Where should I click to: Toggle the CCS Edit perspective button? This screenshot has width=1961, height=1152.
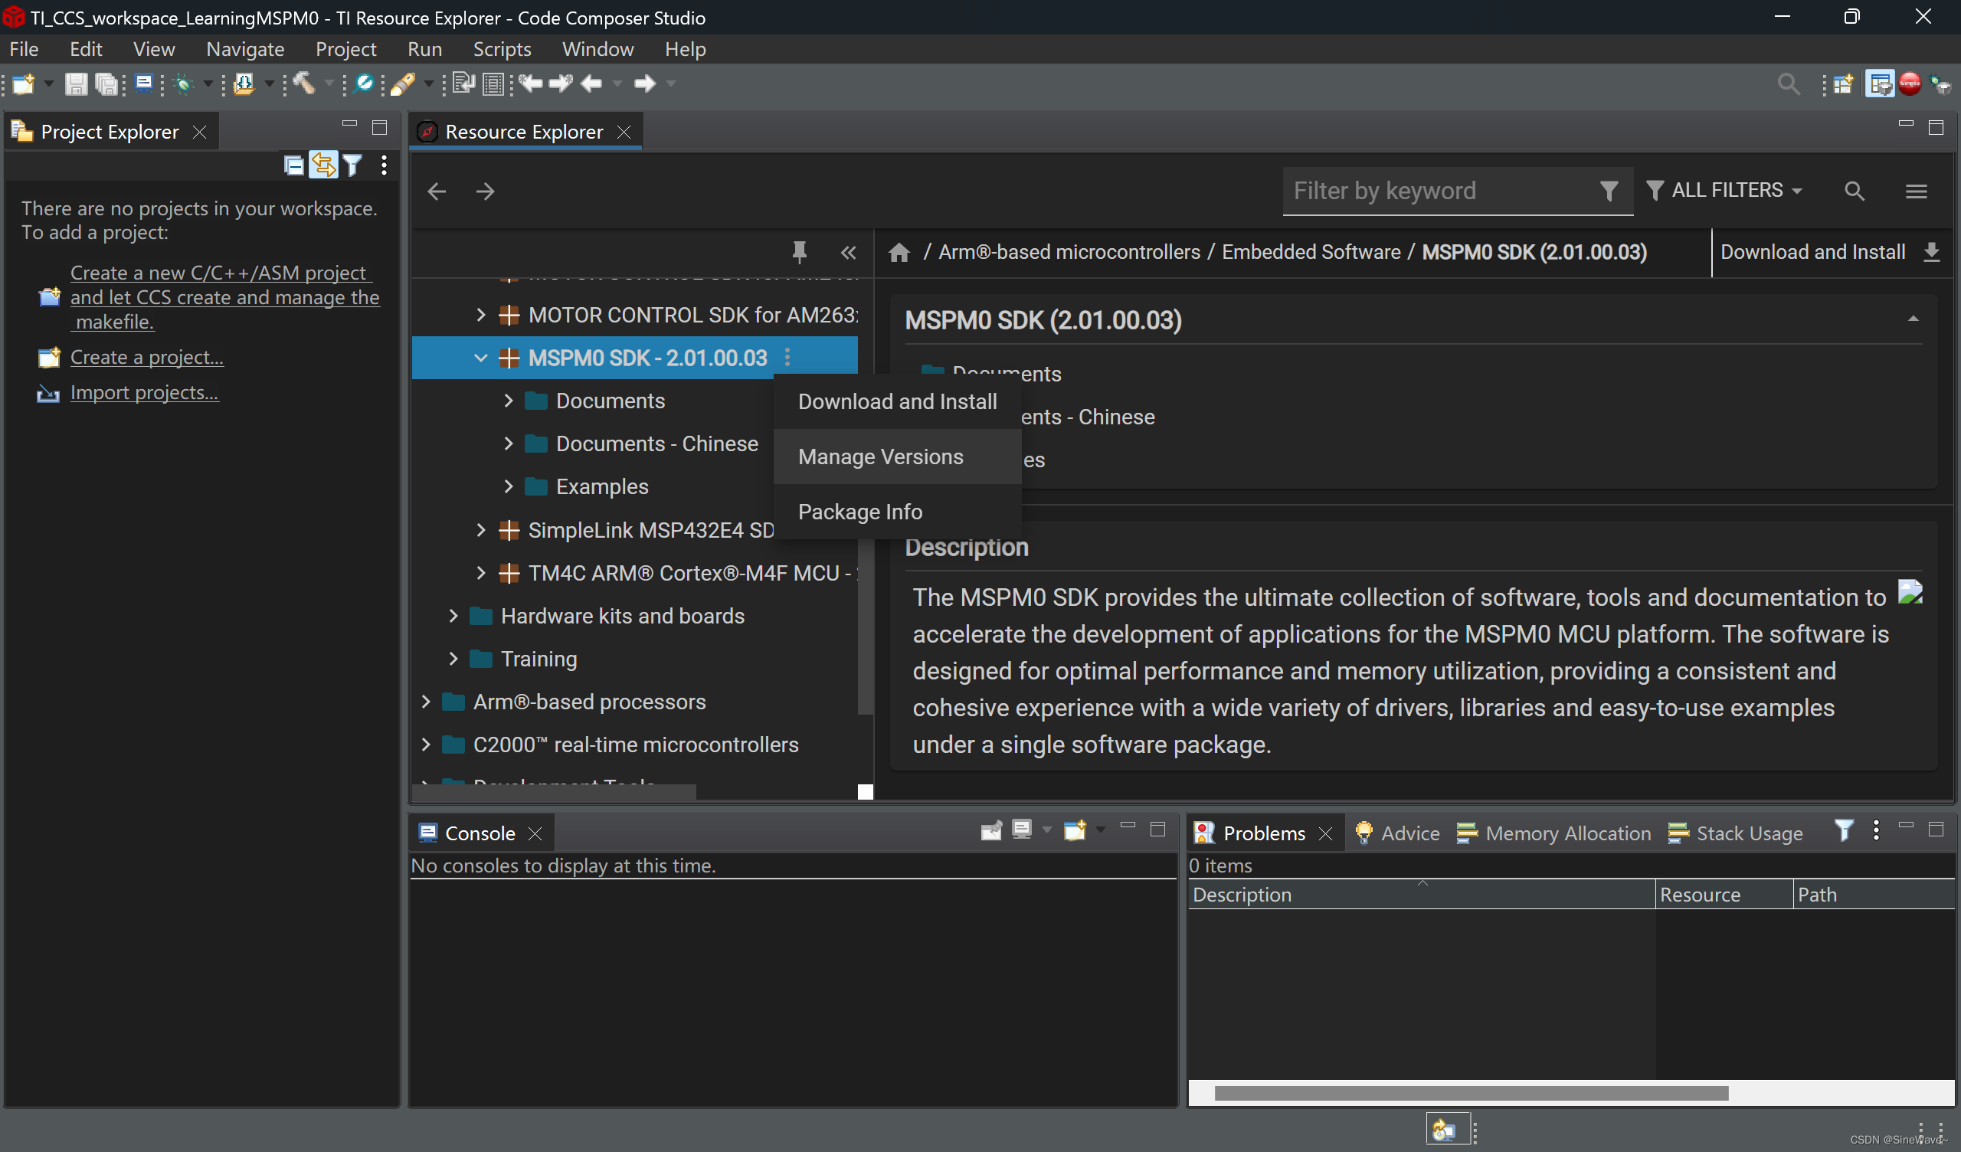[1880, 83]
